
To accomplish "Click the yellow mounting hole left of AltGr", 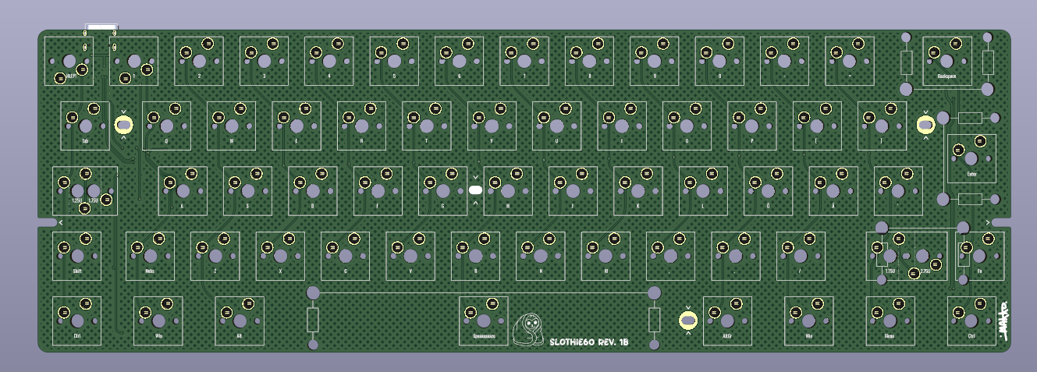I will [x=687, y=320].
